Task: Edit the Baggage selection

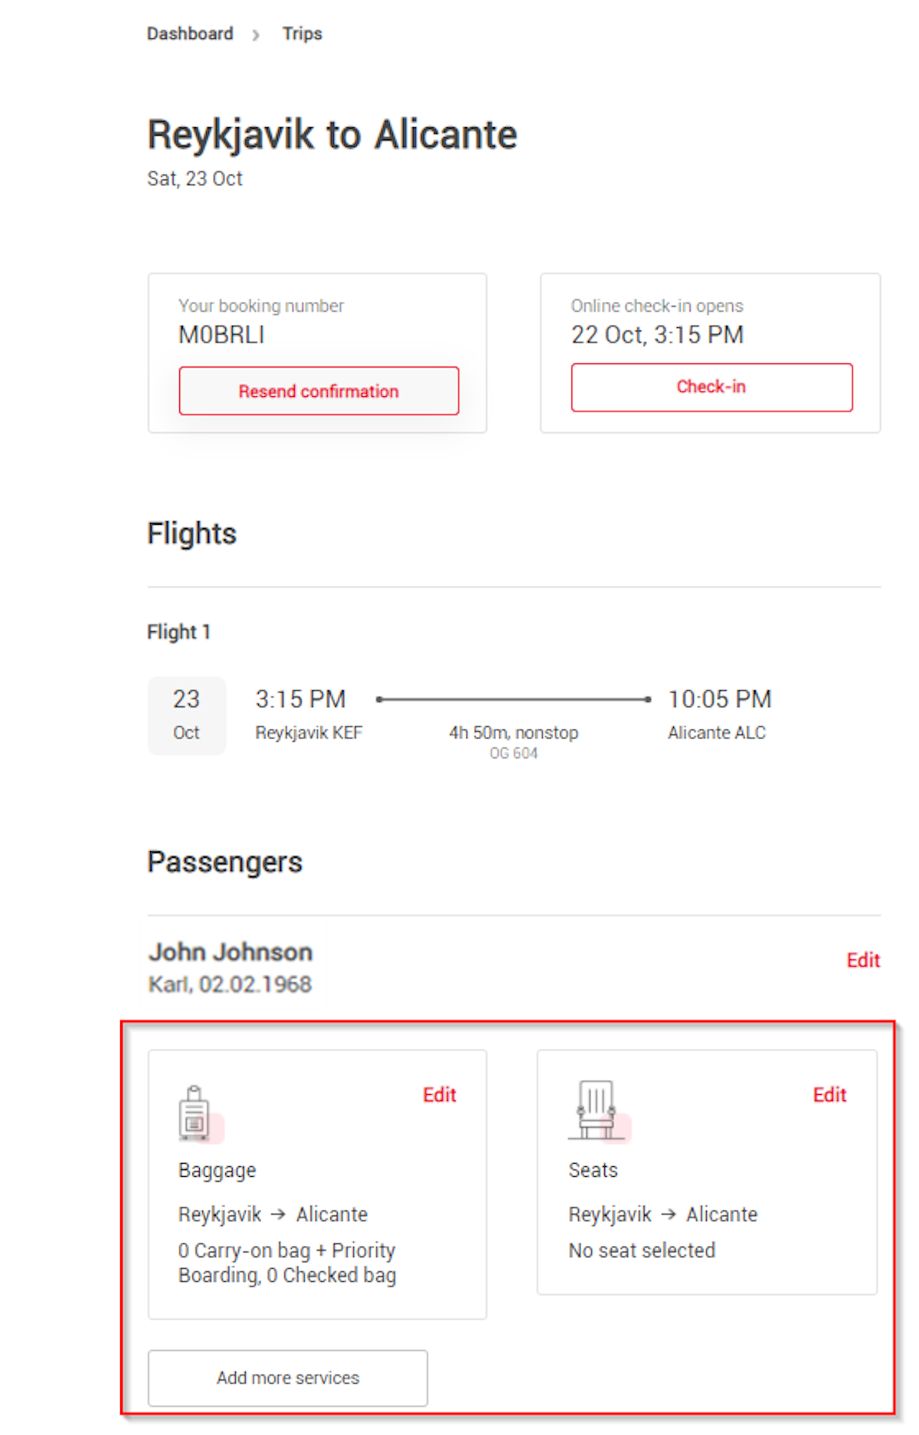Action: click(440, 1095)
